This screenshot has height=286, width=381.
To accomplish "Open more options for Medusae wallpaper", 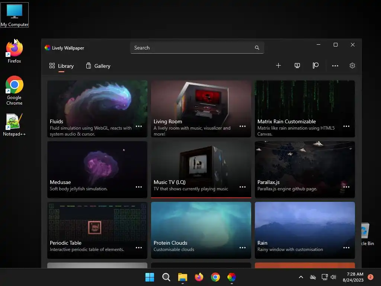I will (x=139, y=187).
